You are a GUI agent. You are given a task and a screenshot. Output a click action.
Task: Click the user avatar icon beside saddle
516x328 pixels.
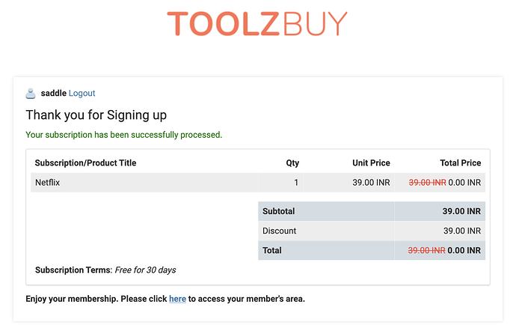pos(31,94)
